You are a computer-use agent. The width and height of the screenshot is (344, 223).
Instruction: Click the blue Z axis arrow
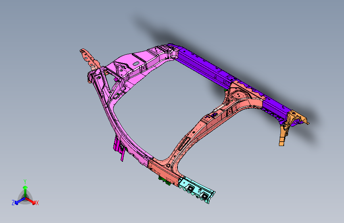20,201
